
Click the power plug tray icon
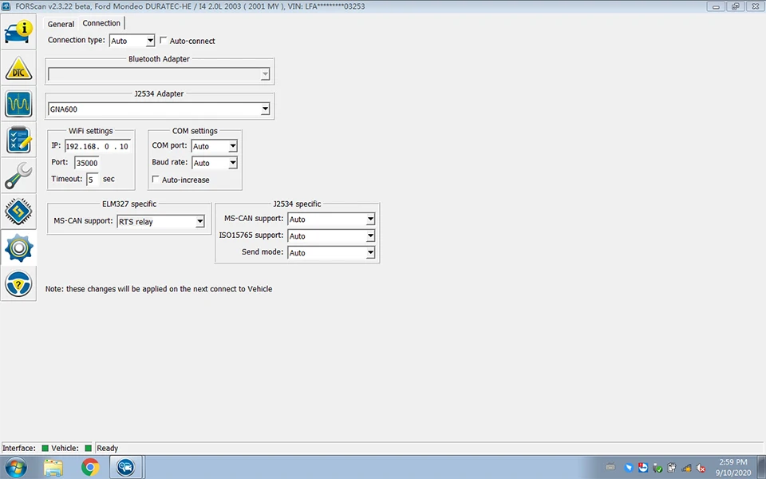click(x=672, y=468)
